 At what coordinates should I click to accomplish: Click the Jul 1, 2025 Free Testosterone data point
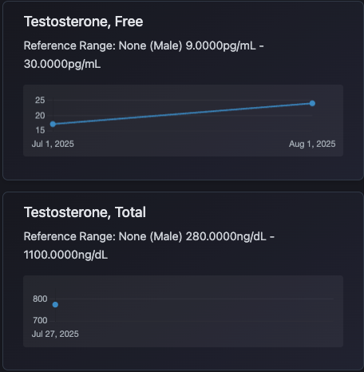pyautogui.click(x=53, y=124)
